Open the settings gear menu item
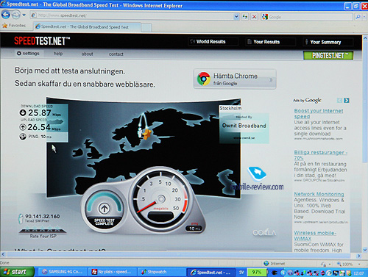This screenshot has height=277, width=368. (x=28, y=54)
